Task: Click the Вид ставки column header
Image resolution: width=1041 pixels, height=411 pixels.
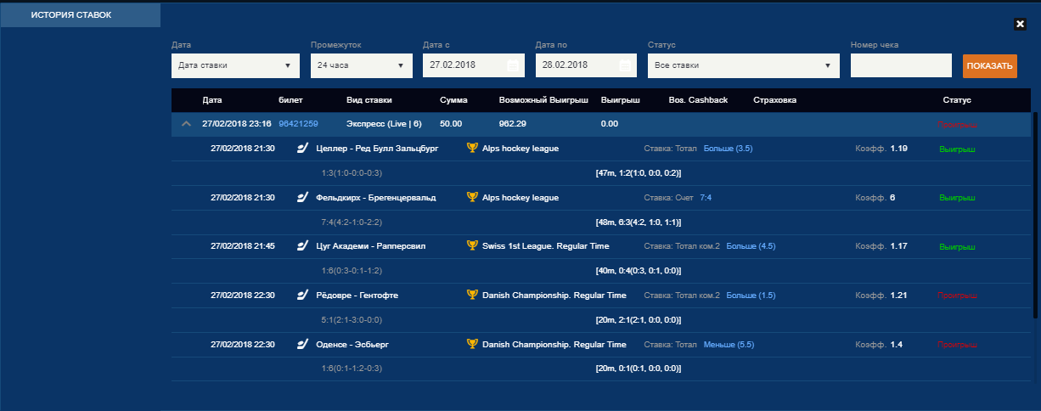Action: point(369,100)
